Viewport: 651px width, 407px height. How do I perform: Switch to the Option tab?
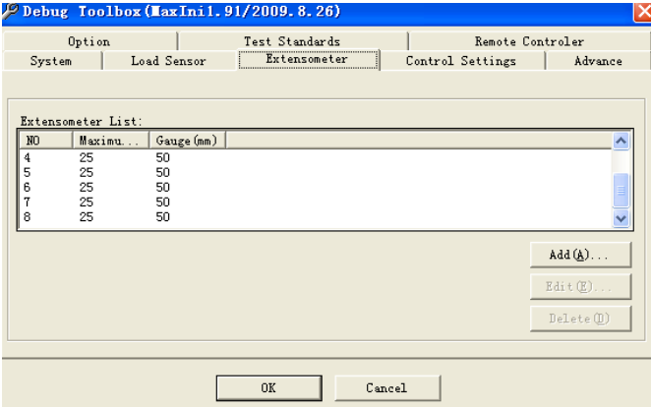pos(89,41)
